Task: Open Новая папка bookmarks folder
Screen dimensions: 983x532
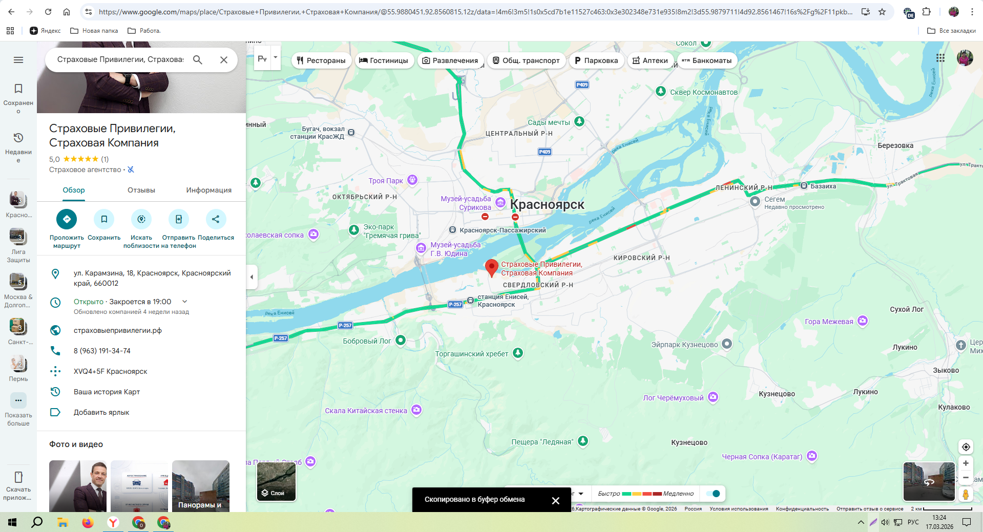Action: [x=94, y=31]
